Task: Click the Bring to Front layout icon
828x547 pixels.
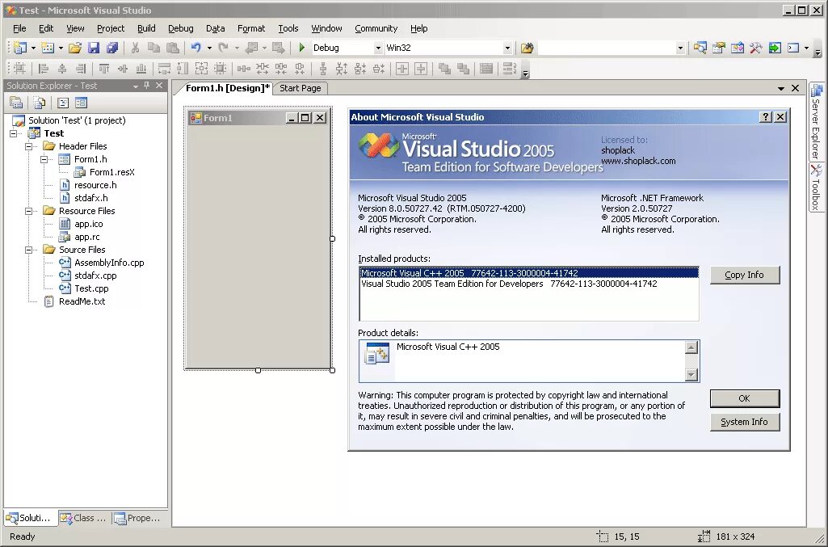Action: (x=444, y=69)
